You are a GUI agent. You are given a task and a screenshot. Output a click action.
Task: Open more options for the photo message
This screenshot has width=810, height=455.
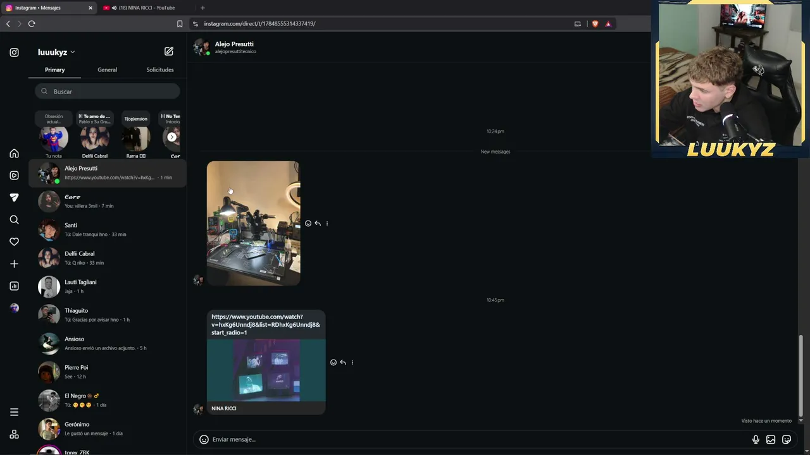click(327, 224)
